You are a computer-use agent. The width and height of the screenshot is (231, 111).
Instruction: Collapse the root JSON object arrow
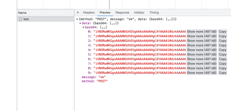pyautogui.click(x=77, y=19)
